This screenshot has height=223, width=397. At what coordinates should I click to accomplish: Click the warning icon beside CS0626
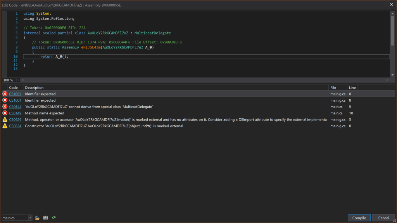point(5,119)
